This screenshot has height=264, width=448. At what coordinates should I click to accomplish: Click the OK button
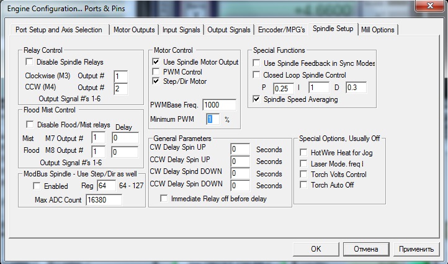[x=315, y=249]
